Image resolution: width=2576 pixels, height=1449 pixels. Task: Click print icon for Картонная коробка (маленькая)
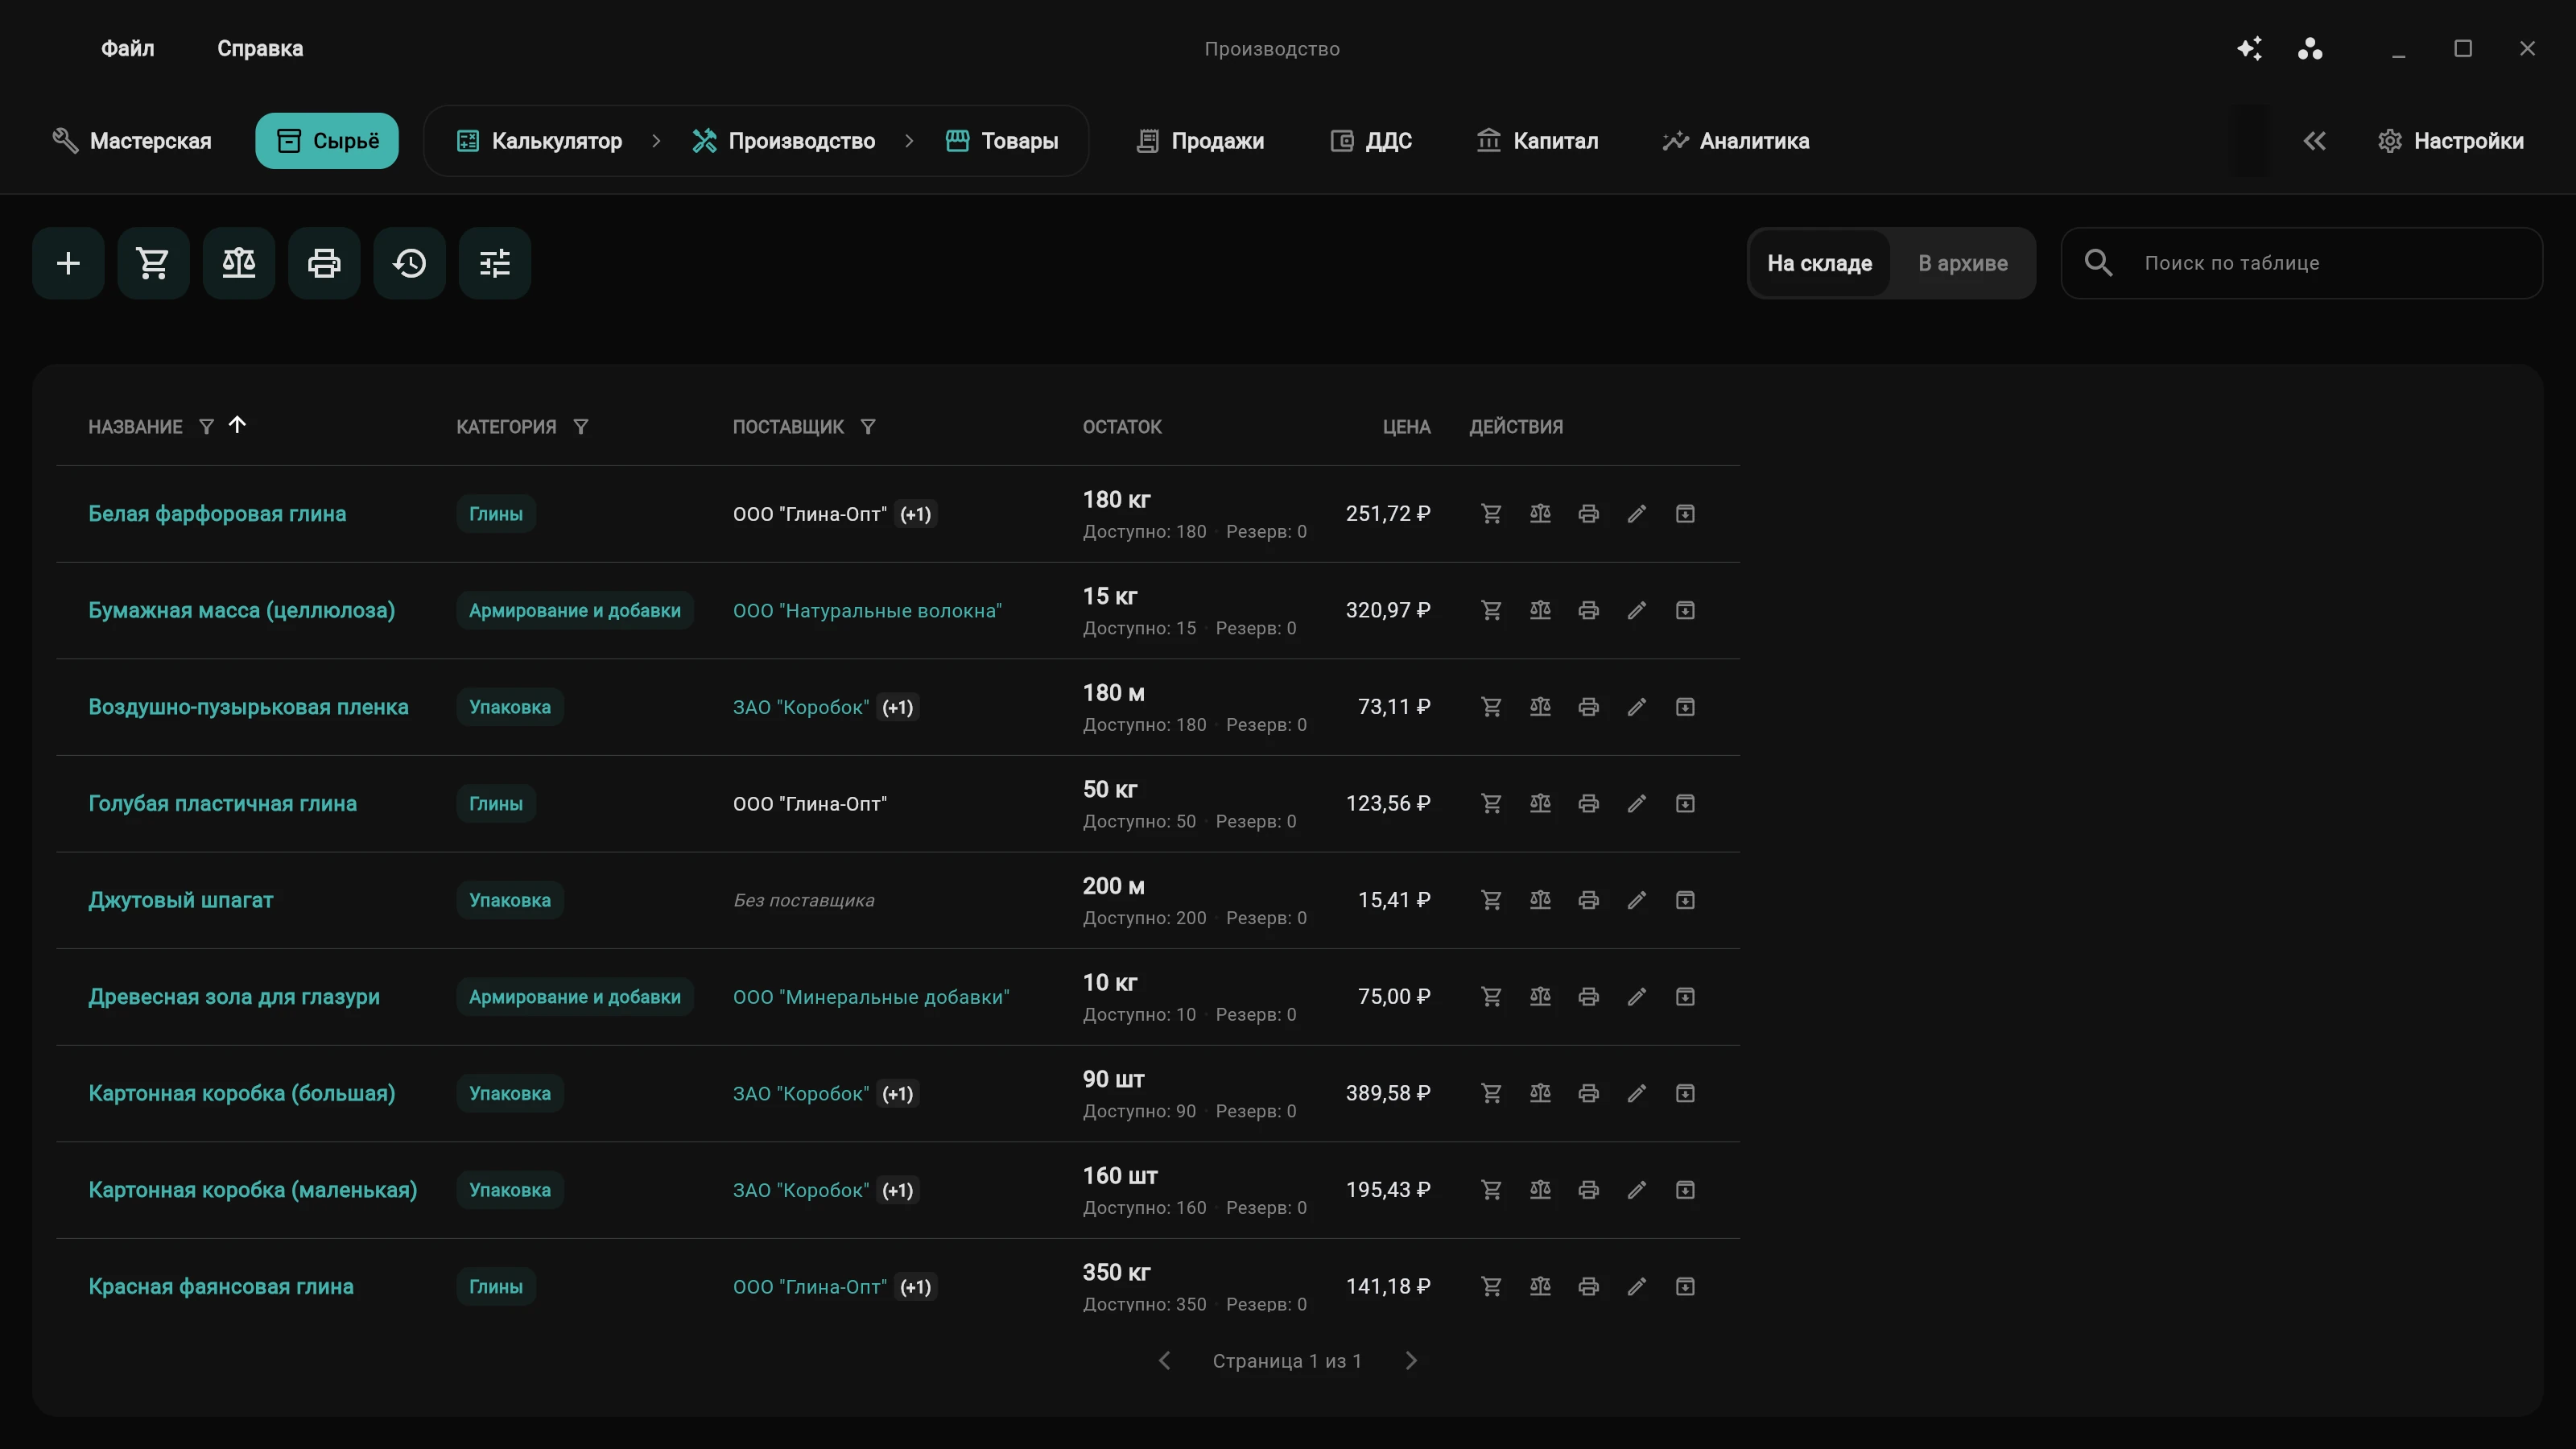(1588, 1190)
